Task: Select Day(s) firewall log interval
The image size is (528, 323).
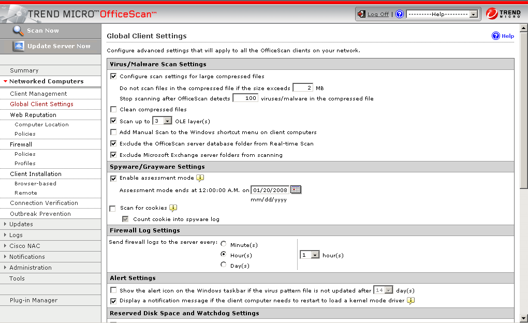Action: [x=223, y=265]
